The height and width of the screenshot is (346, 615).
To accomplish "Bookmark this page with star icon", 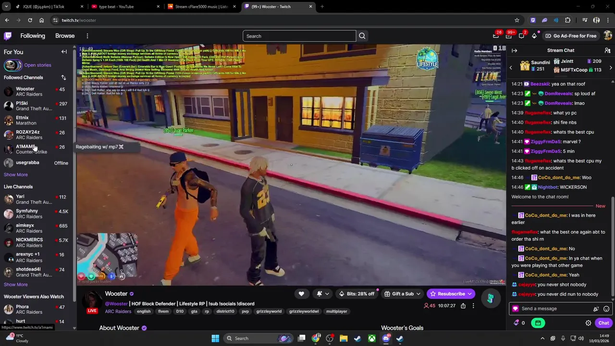I will pyautogui.click(x=517, y=20).
